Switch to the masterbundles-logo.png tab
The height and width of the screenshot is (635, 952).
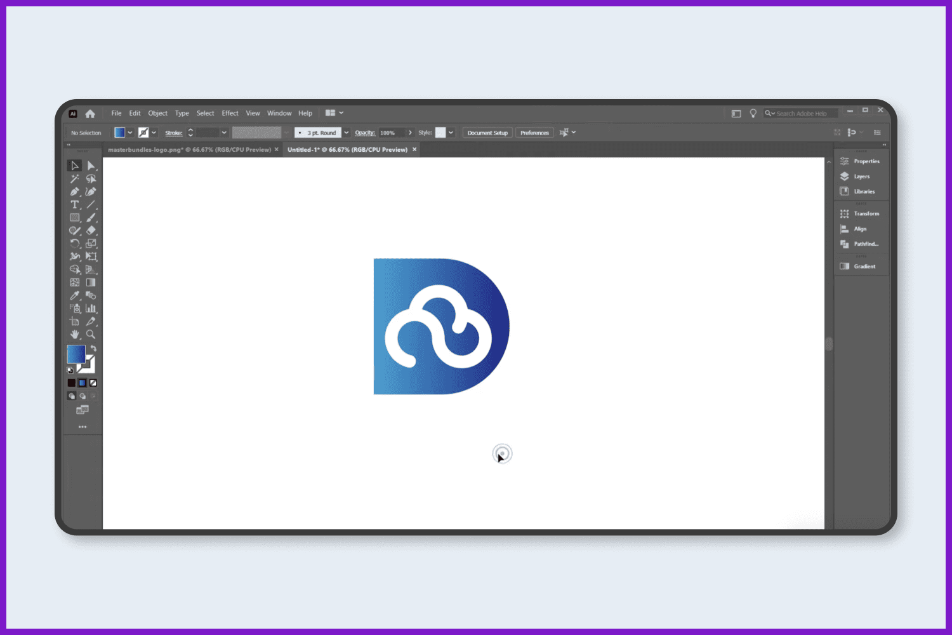point(189,150)
